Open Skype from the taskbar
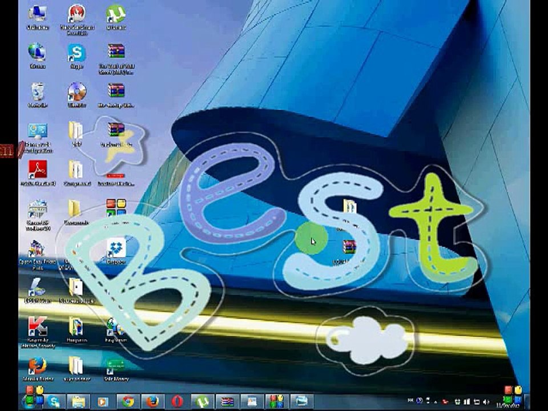Viewport: 548px width, 411px height. click(54, 402)
